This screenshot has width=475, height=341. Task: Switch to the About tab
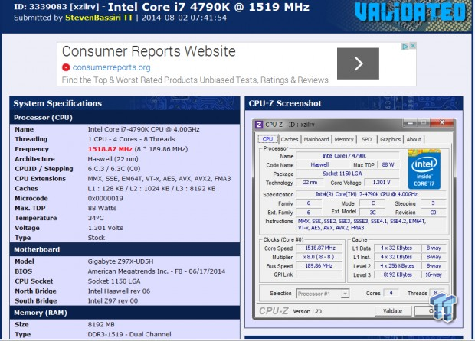click(x=414, y=139)
